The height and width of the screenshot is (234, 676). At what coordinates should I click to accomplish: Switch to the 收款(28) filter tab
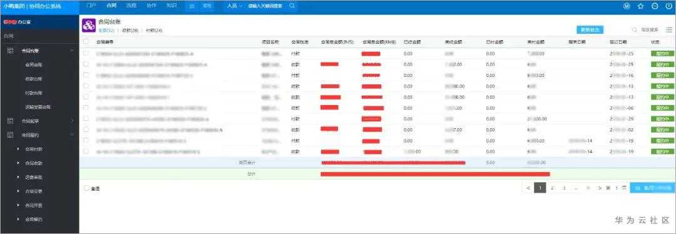point(130,31)
